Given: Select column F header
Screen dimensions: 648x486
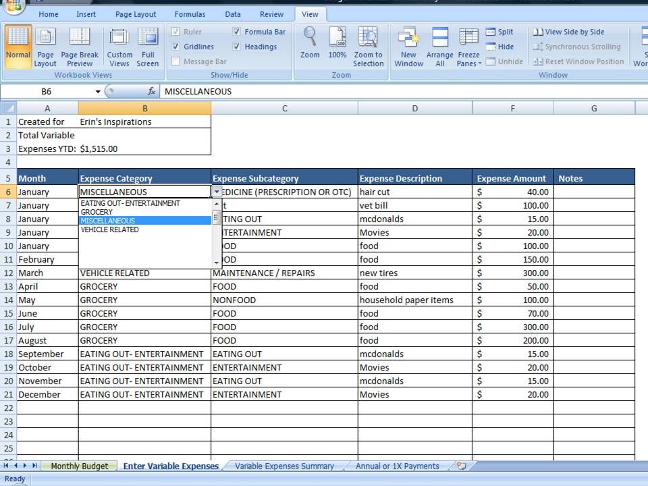Looking at the screenshot, I should (512, 108).
